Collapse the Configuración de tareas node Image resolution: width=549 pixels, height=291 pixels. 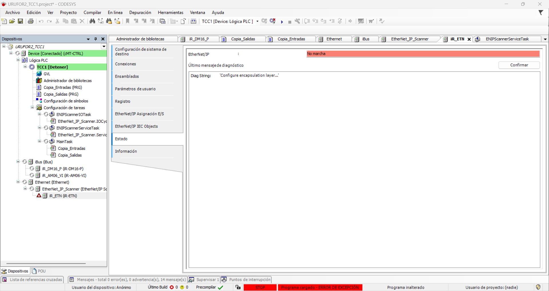click(32, 108)
